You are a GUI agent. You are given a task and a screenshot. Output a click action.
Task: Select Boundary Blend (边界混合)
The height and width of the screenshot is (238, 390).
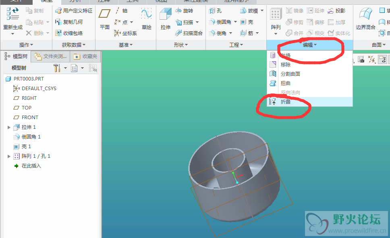[x=365, y=19]
